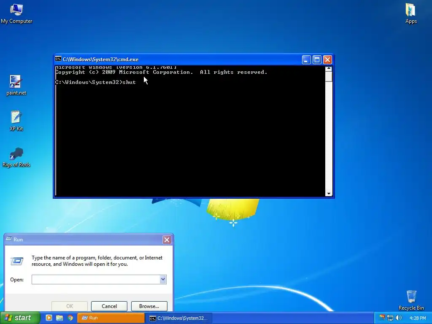Cancel the Run dialog
The image size is (432, 324).
[x=109, y=306]
